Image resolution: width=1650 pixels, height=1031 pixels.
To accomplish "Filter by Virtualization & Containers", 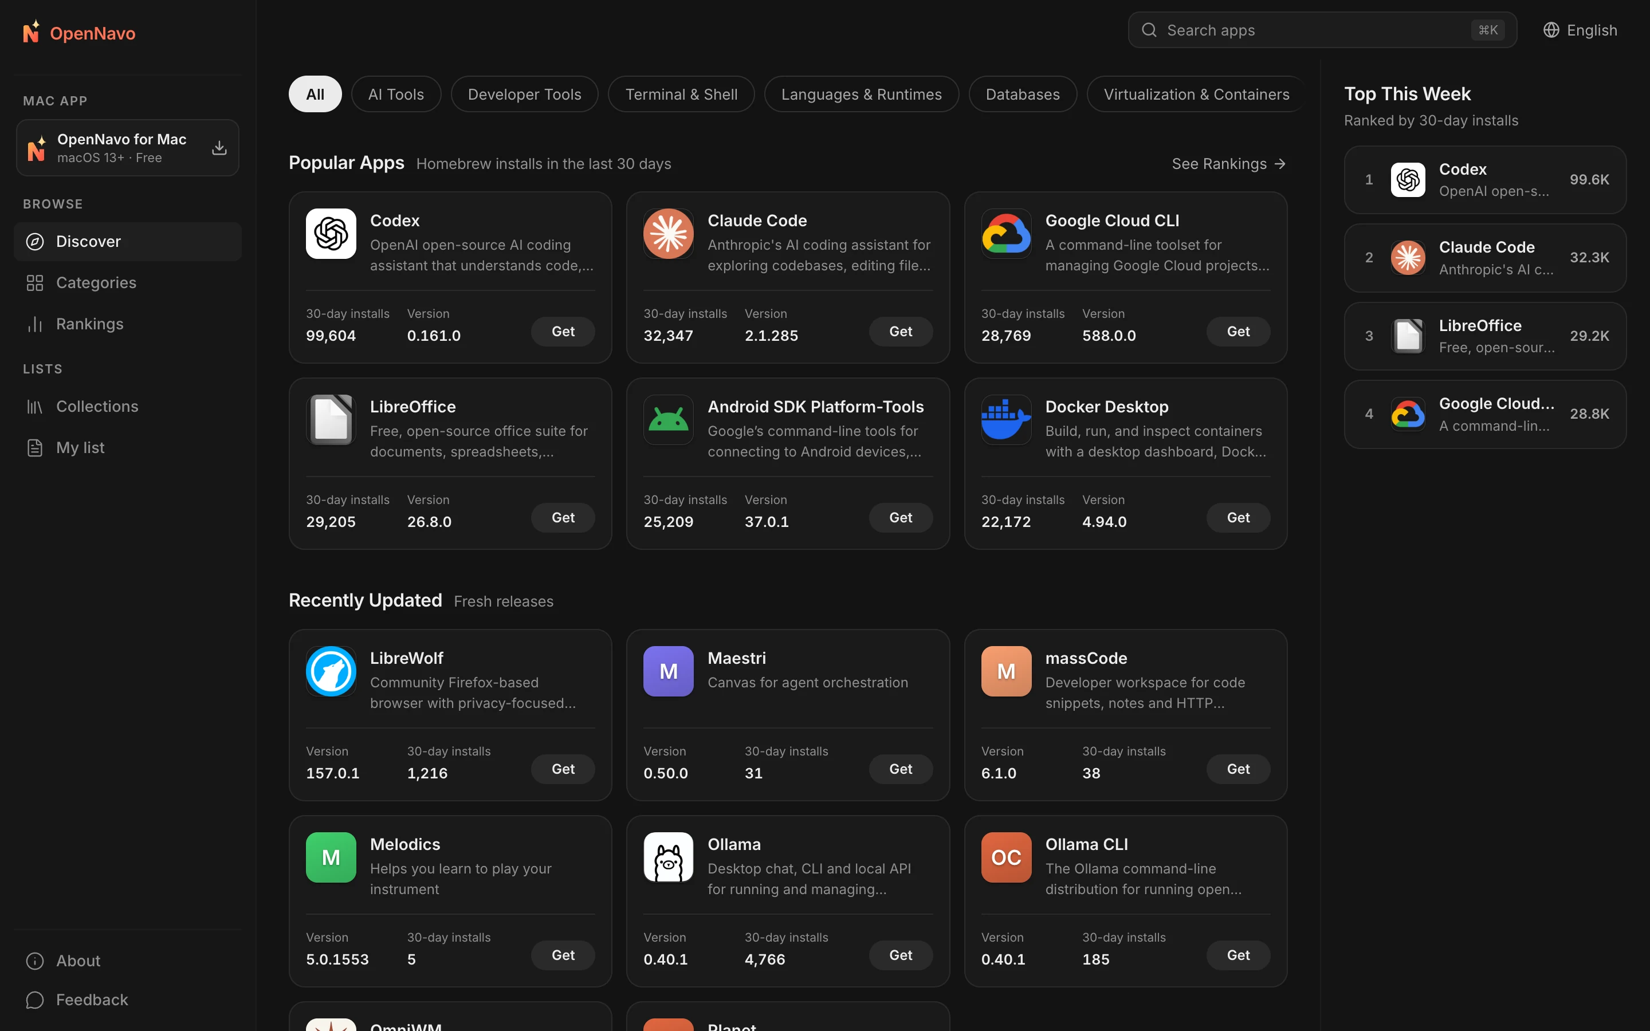I will (1196, 94).
